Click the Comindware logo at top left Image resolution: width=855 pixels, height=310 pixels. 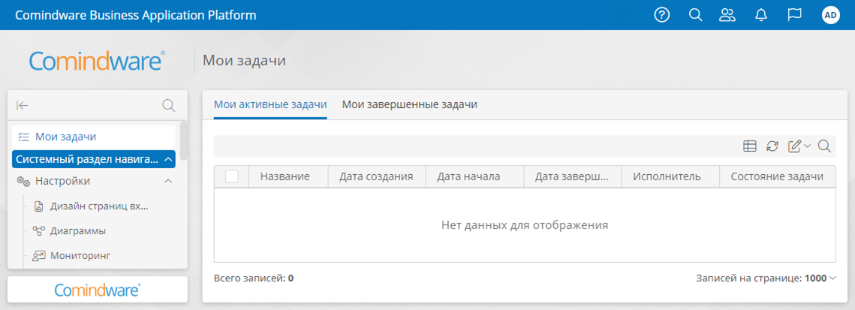(97, 61)
